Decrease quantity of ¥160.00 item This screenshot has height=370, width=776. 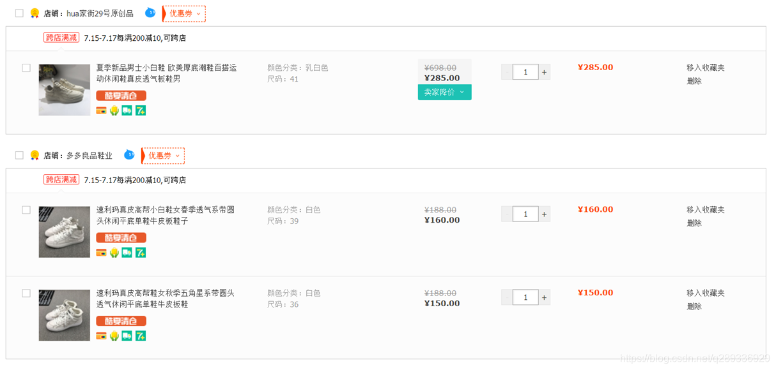507,214
